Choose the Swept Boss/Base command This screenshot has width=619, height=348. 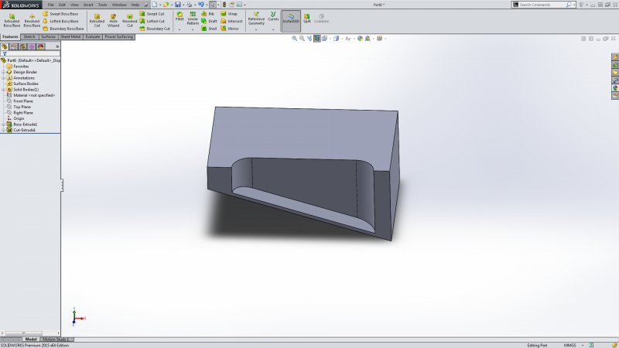60,14
